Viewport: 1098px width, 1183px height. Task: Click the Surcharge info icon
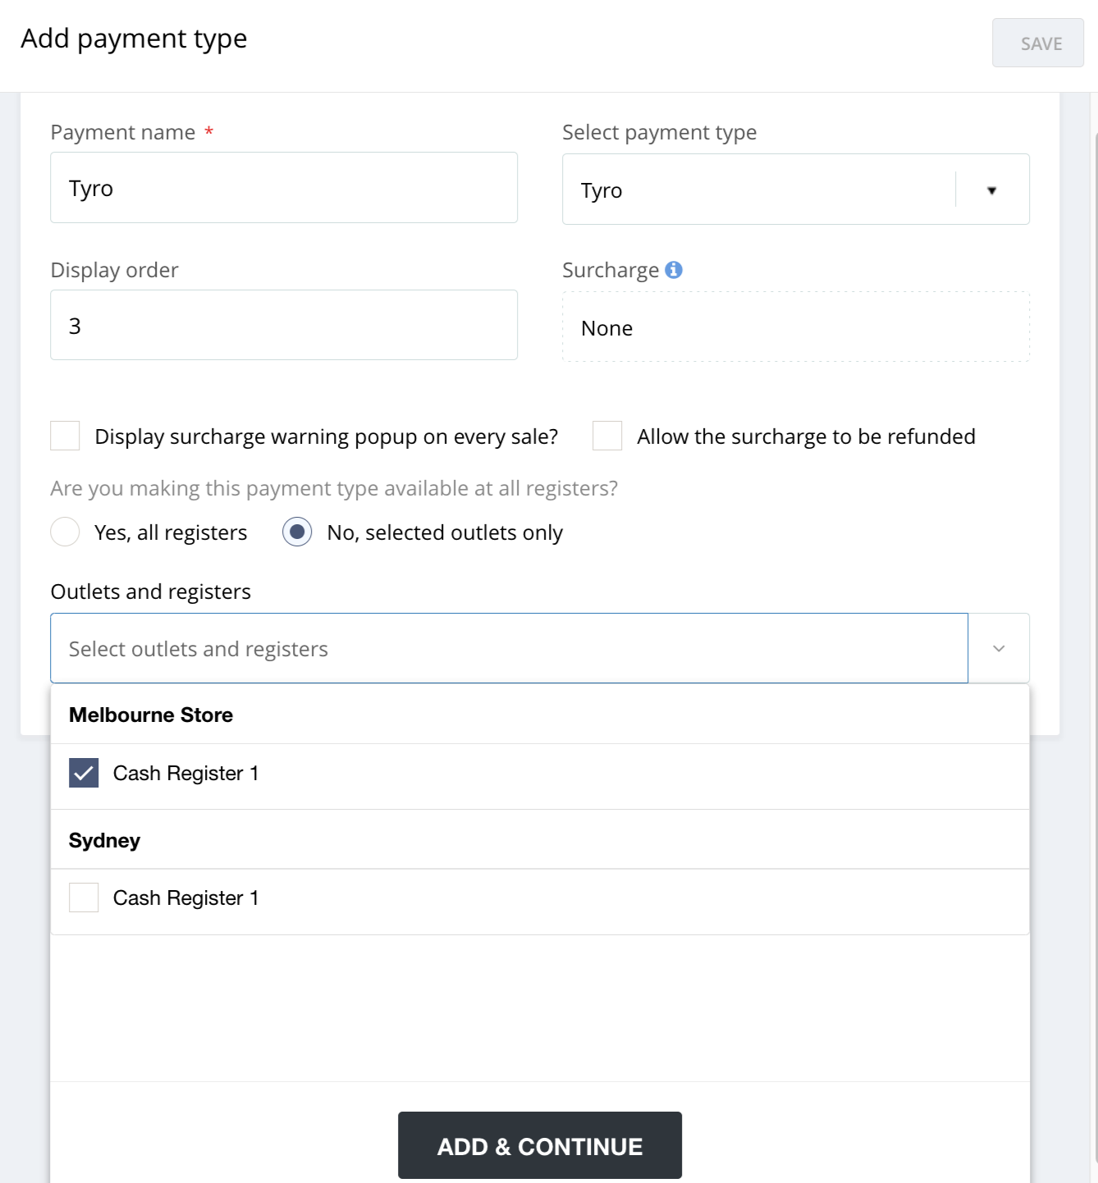[x=674, y=270]
